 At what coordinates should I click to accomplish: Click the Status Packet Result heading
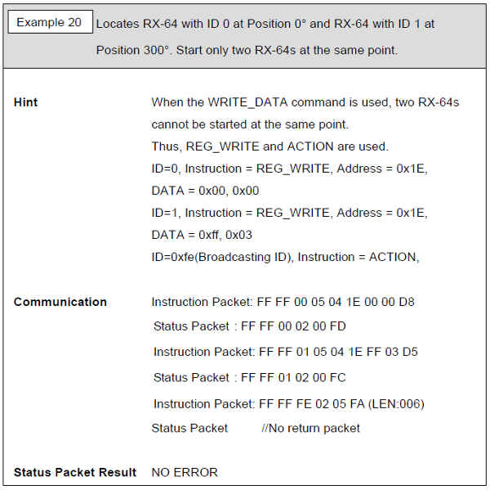point(75,472)
